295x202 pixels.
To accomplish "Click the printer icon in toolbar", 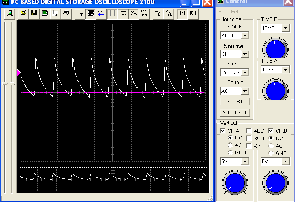I will [66, 14].
